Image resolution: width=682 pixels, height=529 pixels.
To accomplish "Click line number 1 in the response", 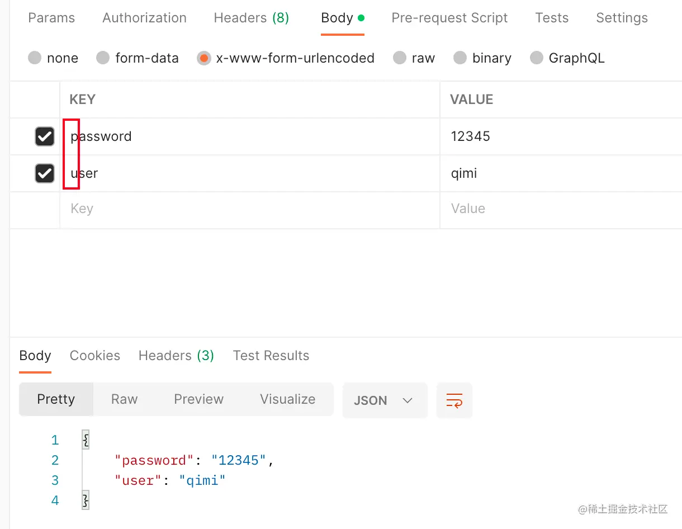I will click(55, 440).
